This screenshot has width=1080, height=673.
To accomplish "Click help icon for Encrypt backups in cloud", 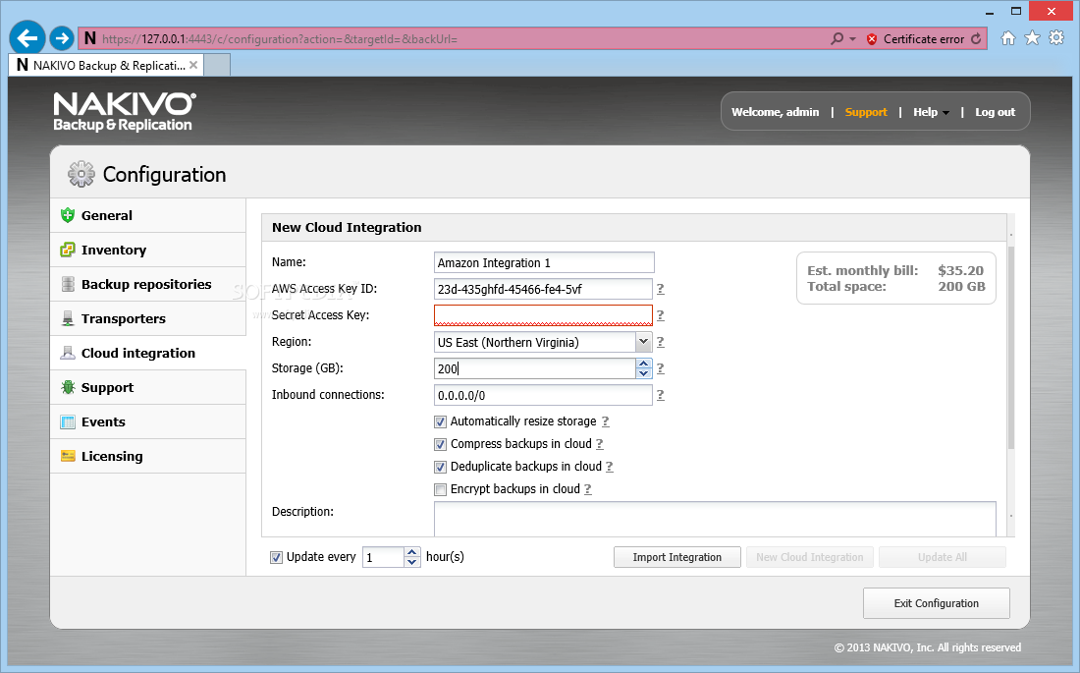I will click(587, 489).
